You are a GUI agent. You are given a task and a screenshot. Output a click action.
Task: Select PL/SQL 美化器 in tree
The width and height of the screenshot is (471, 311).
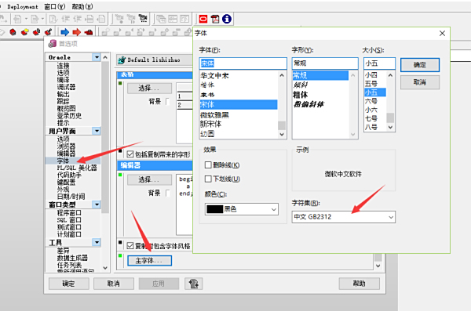pyautogui.click(x=77, y=168)
